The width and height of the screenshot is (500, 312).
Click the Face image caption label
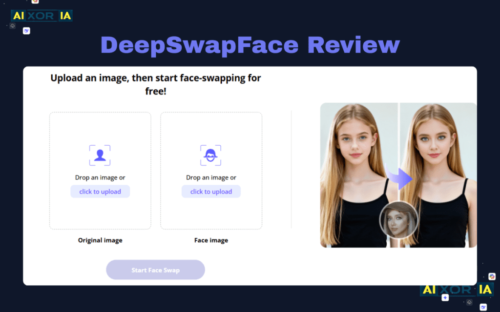(x=211, y=240)
